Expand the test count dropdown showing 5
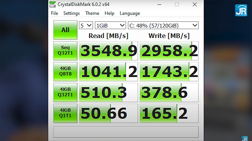Screen dimensions: 252x141 click(x=86, y=25)
